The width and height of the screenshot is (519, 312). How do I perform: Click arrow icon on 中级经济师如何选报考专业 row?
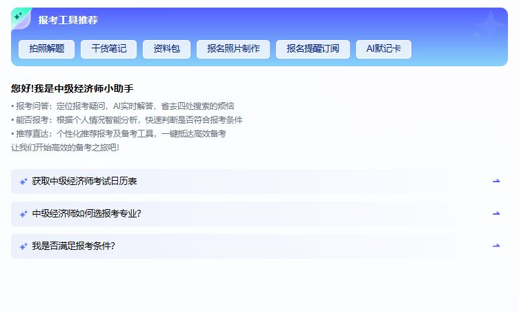click(496, 213)
